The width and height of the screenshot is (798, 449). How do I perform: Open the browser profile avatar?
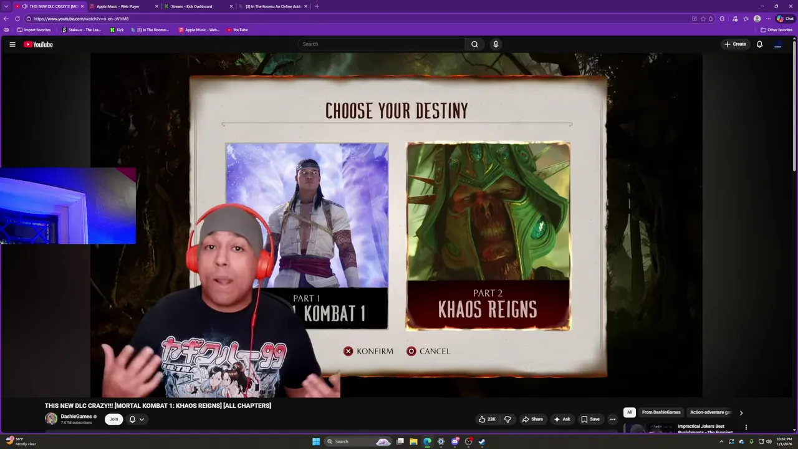point(757,19)
